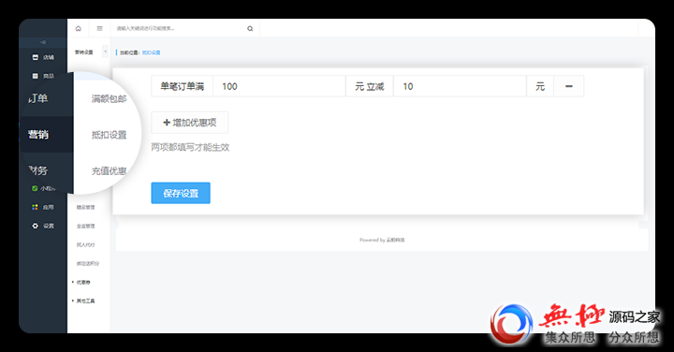This screenshot has height=352, width=674.
Task: Remove the discount row with the minus button
Action: pyautogui.click(x=569, y=86)
